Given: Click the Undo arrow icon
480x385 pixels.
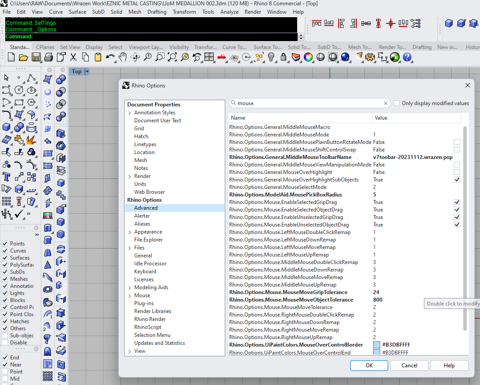Looking at the screenshot, I should point(110,57).
